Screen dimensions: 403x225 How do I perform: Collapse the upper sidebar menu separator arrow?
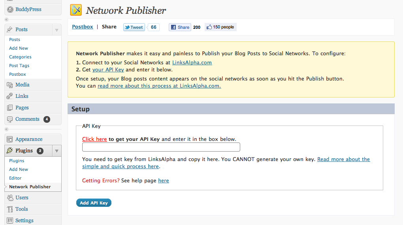(x=7, y=19)
